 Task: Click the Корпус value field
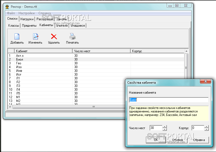click(x=198, y=128)
